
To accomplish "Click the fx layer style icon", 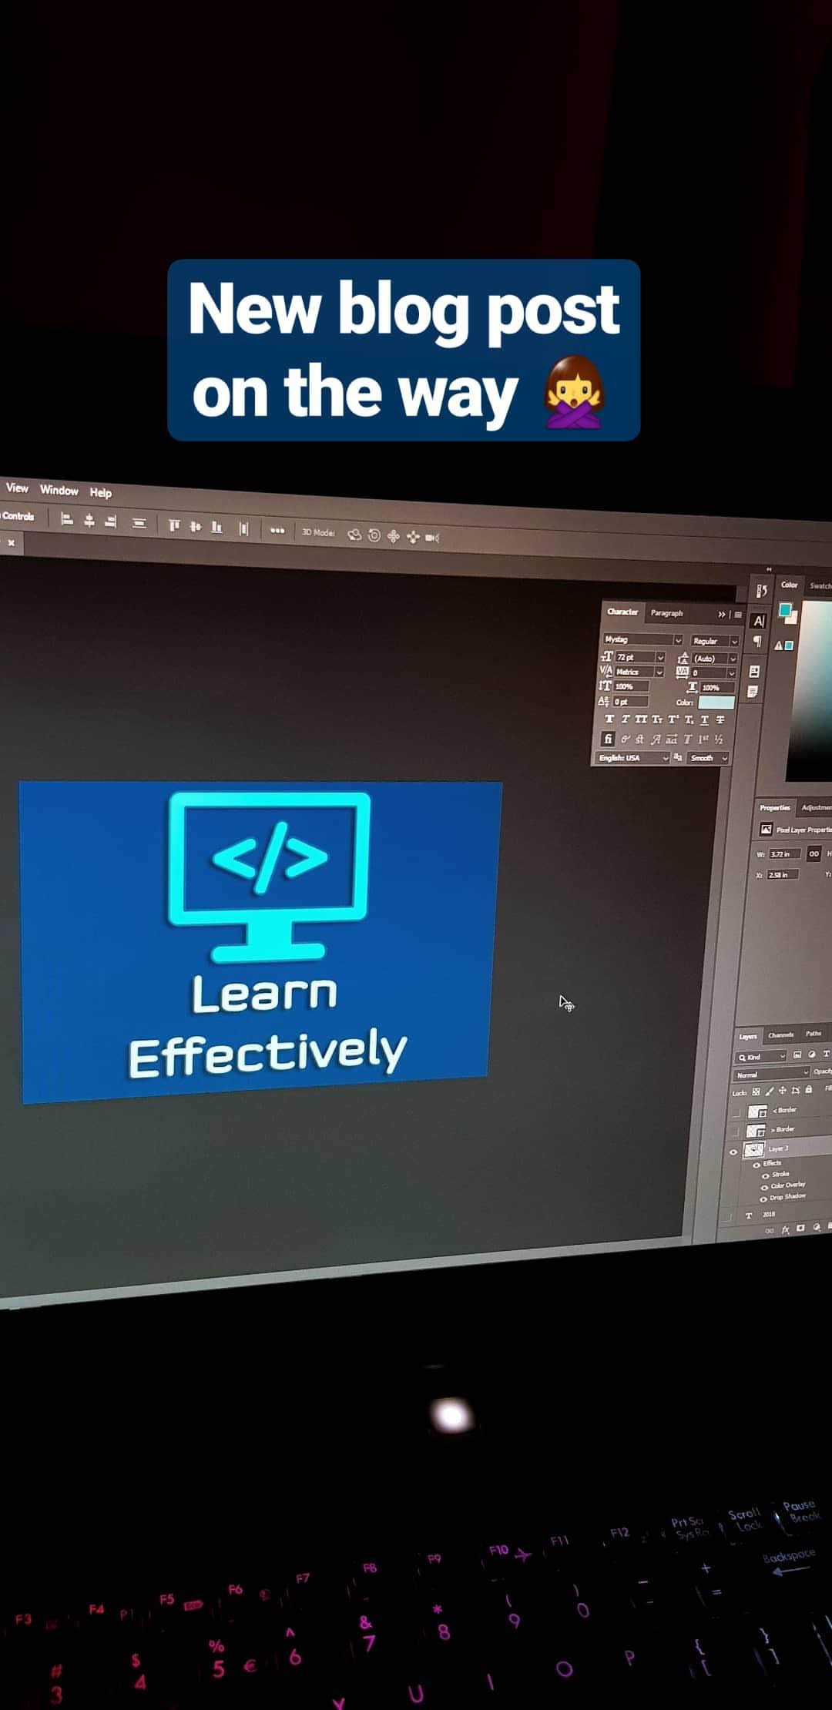I will tap(786, 1229).
